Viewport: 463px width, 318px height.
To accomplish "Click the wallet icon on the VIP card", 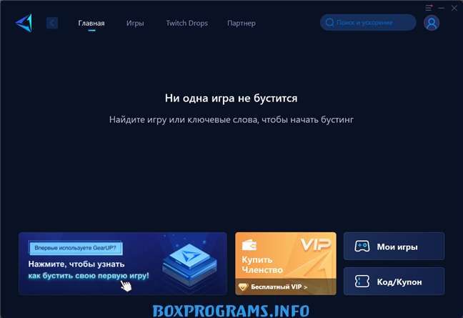I will click(250, 246).
